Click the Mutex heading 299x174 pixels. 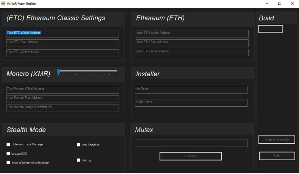click(x=144, y=130)
